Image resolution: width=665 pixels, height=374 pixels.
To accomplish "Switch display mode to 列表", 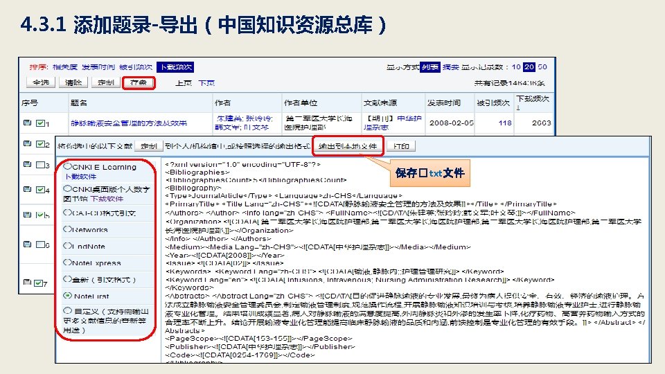I will click(430, 67).
